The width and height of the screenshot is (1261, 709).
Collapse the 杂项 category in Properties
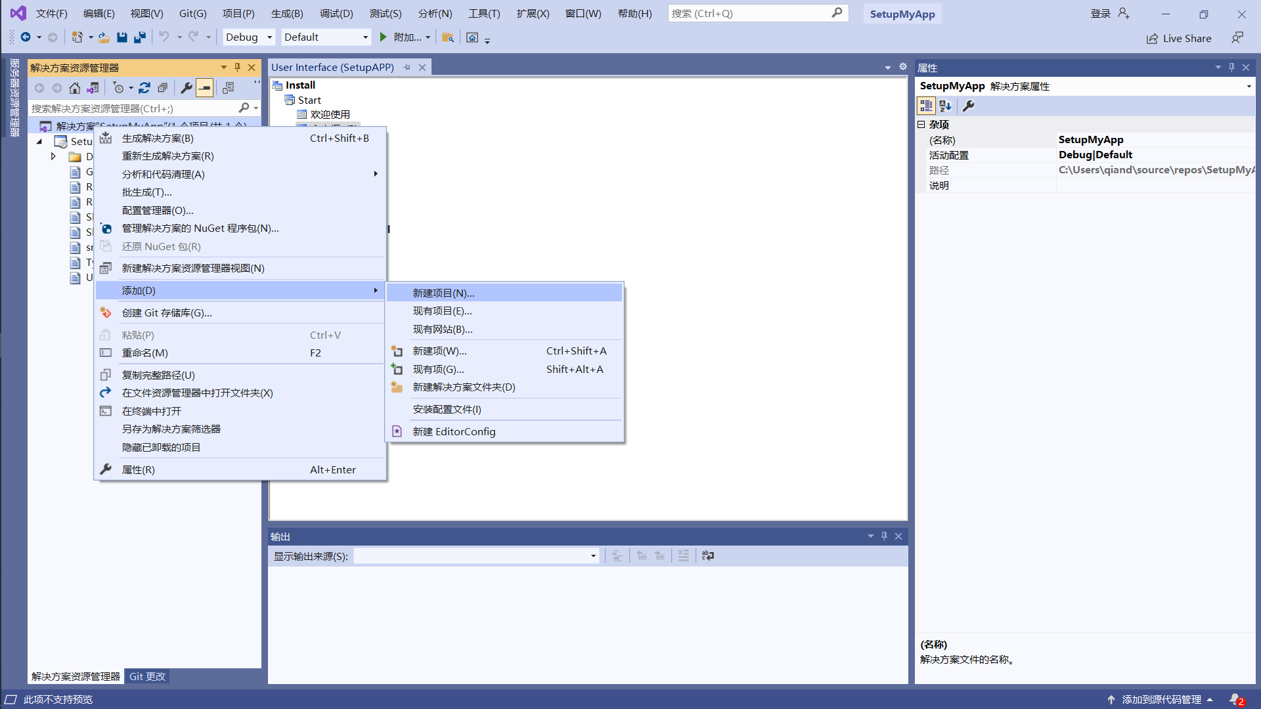[921, 125]
